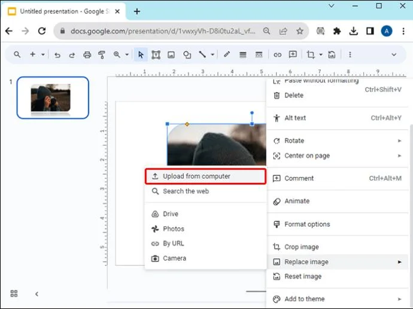Reload the page with the browser refresh button

pos(42,31)
